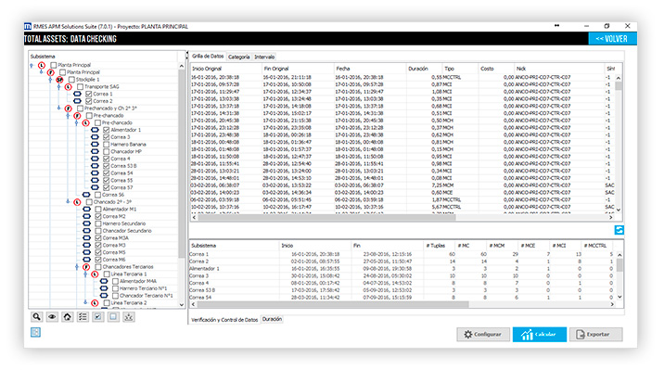Click the red circle icon of Stockpile 1
This screenshot has width=664, height=370.
(59, 80)
